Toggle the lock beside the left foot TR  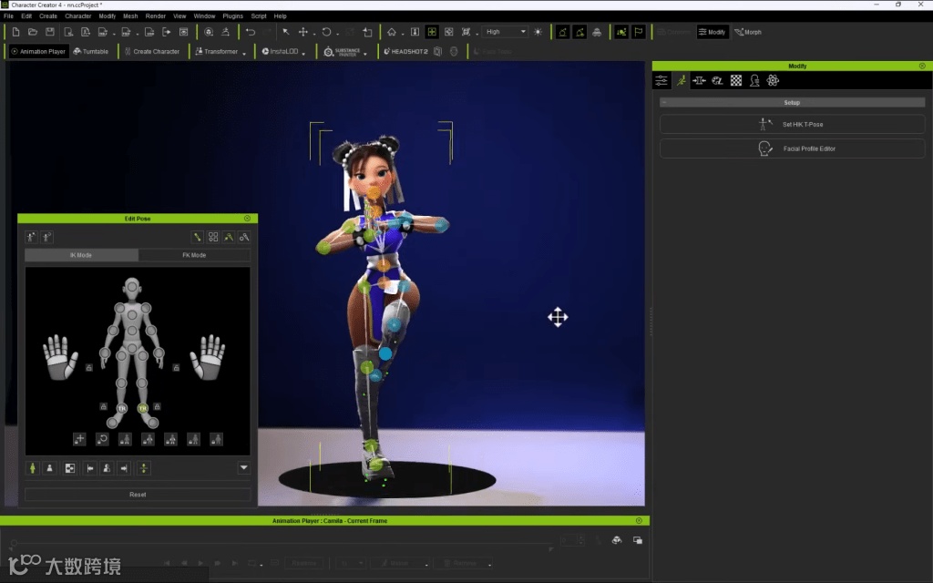[x=104, y=407]
